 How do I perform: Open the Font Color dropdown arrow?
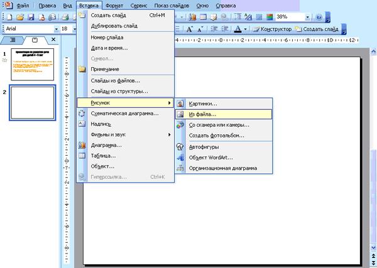(x=245, y=29)
